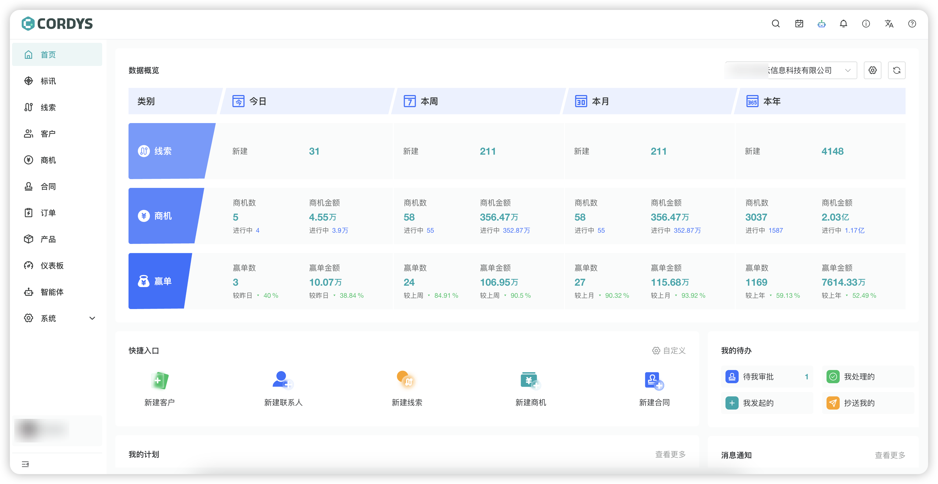Open 标讯 in sidebar
938x484 pixels.
pyautogui.click(x=57, y=81)
